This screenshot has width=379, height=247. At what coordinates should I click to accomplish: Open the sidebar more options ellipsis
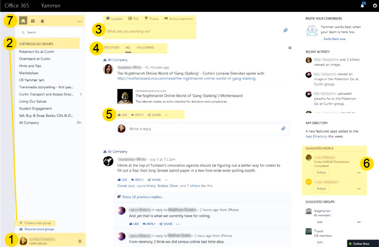pos(80,21)
